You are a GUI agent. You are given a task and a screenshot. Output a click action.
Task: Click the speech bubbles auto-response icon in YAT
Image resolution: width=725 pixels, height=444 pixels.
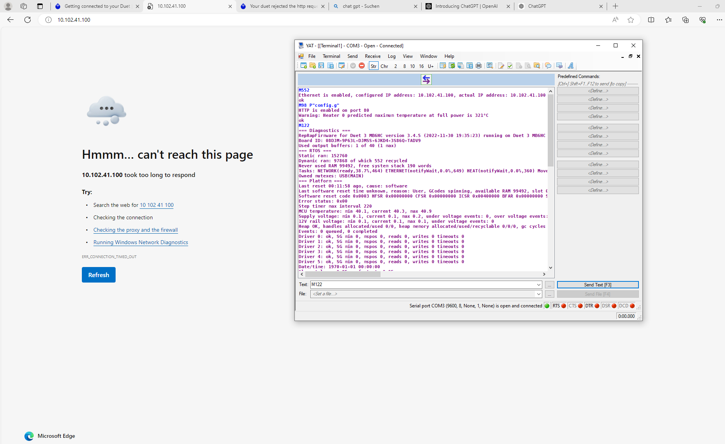(548, 66)
